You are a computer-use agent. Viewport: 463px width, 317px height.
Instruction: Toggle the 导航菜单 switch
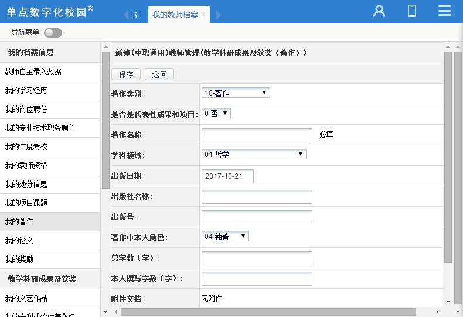point(53,33)
